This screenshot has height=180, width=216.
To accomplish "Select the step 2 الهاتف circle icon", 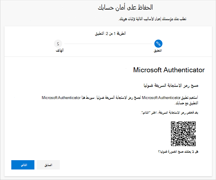I will pyautogui.click(x=58, y=44).
